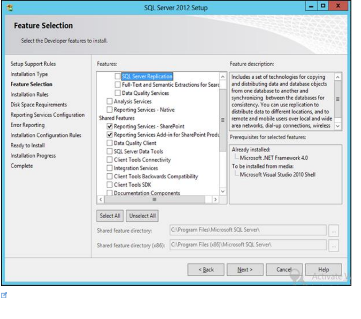Click the Cancel button
Viewport: 361px width, 319px height.
[284, 270]
